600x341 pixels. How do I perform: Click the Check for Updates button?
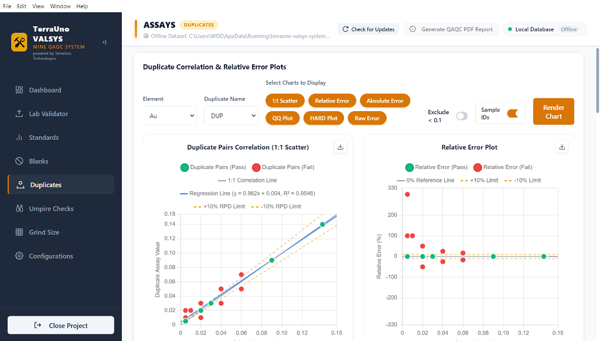click(x=369, y=29)
